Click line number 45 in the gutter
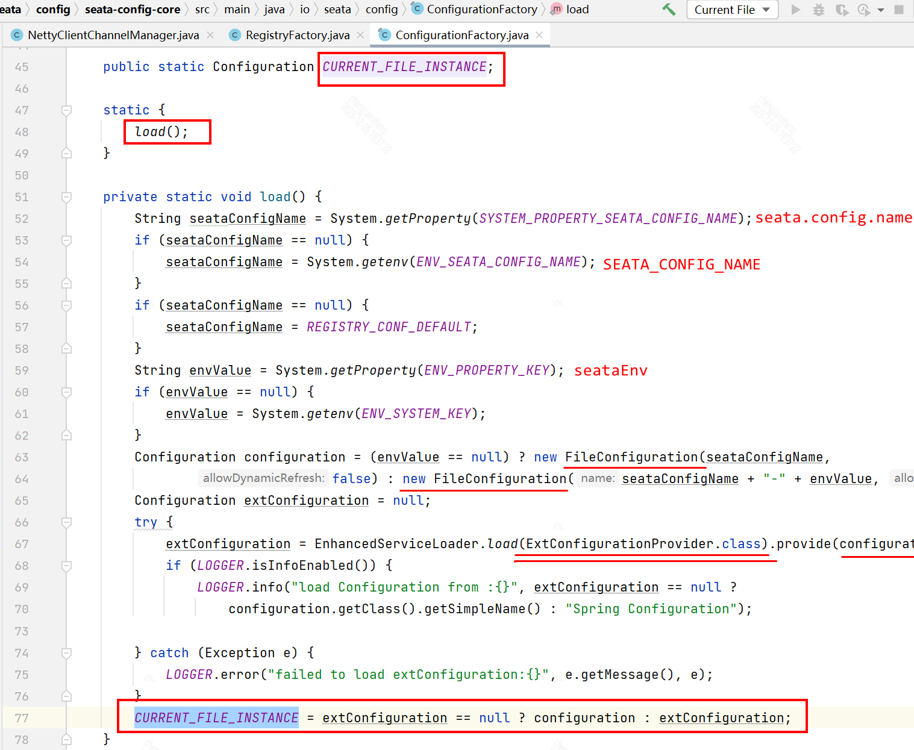This screenshot has width=914, height=750. [22, 67]
